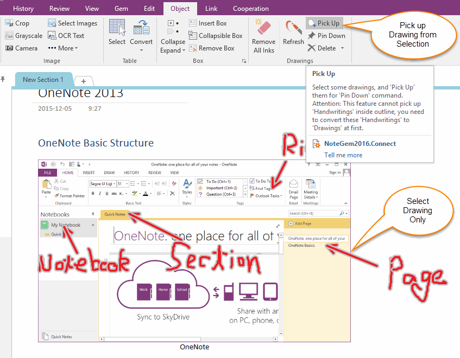Click NoteGem2016.Connect in the tooltip
This screenshot has width=460, height=358.
click(x=360, y=144)
